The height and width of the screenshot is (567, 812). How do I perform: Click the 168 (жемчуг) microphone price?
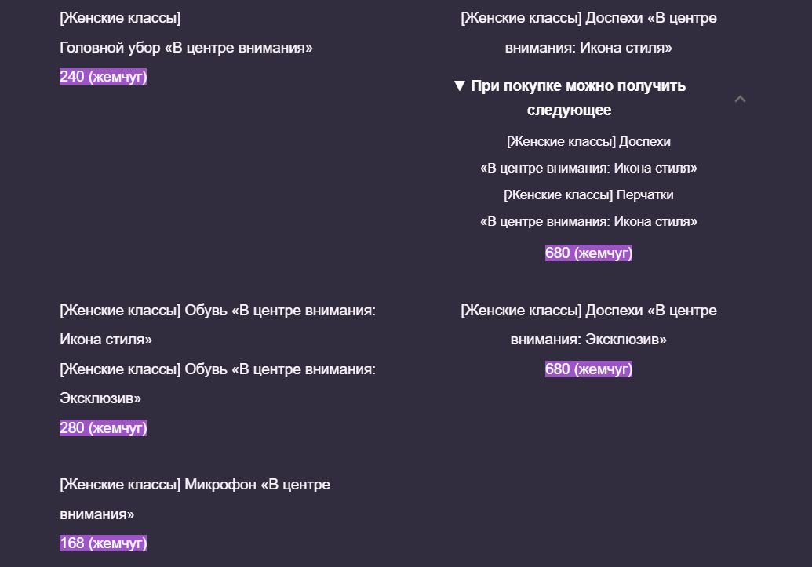click(x=103, y=543)
